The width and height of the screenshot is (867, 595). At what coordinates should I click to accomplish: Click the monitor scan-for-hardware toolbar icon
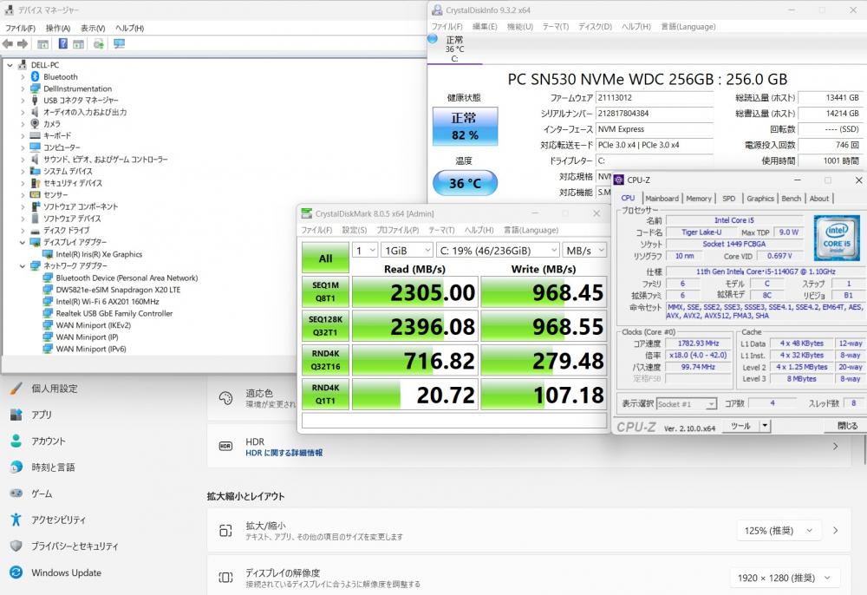coord(119,43)
